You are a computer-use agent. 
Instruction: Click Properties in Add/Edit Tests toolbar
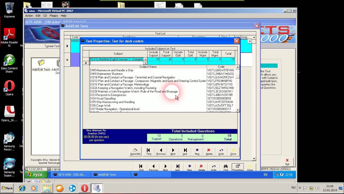point(238,168)
